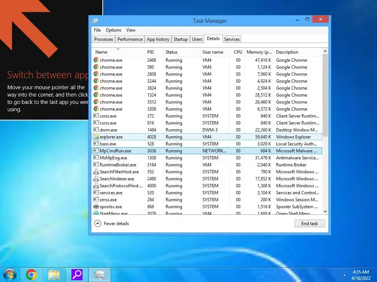Click the DWM-3 user name cell
377x282 pixels.
(x=210, y=130)
